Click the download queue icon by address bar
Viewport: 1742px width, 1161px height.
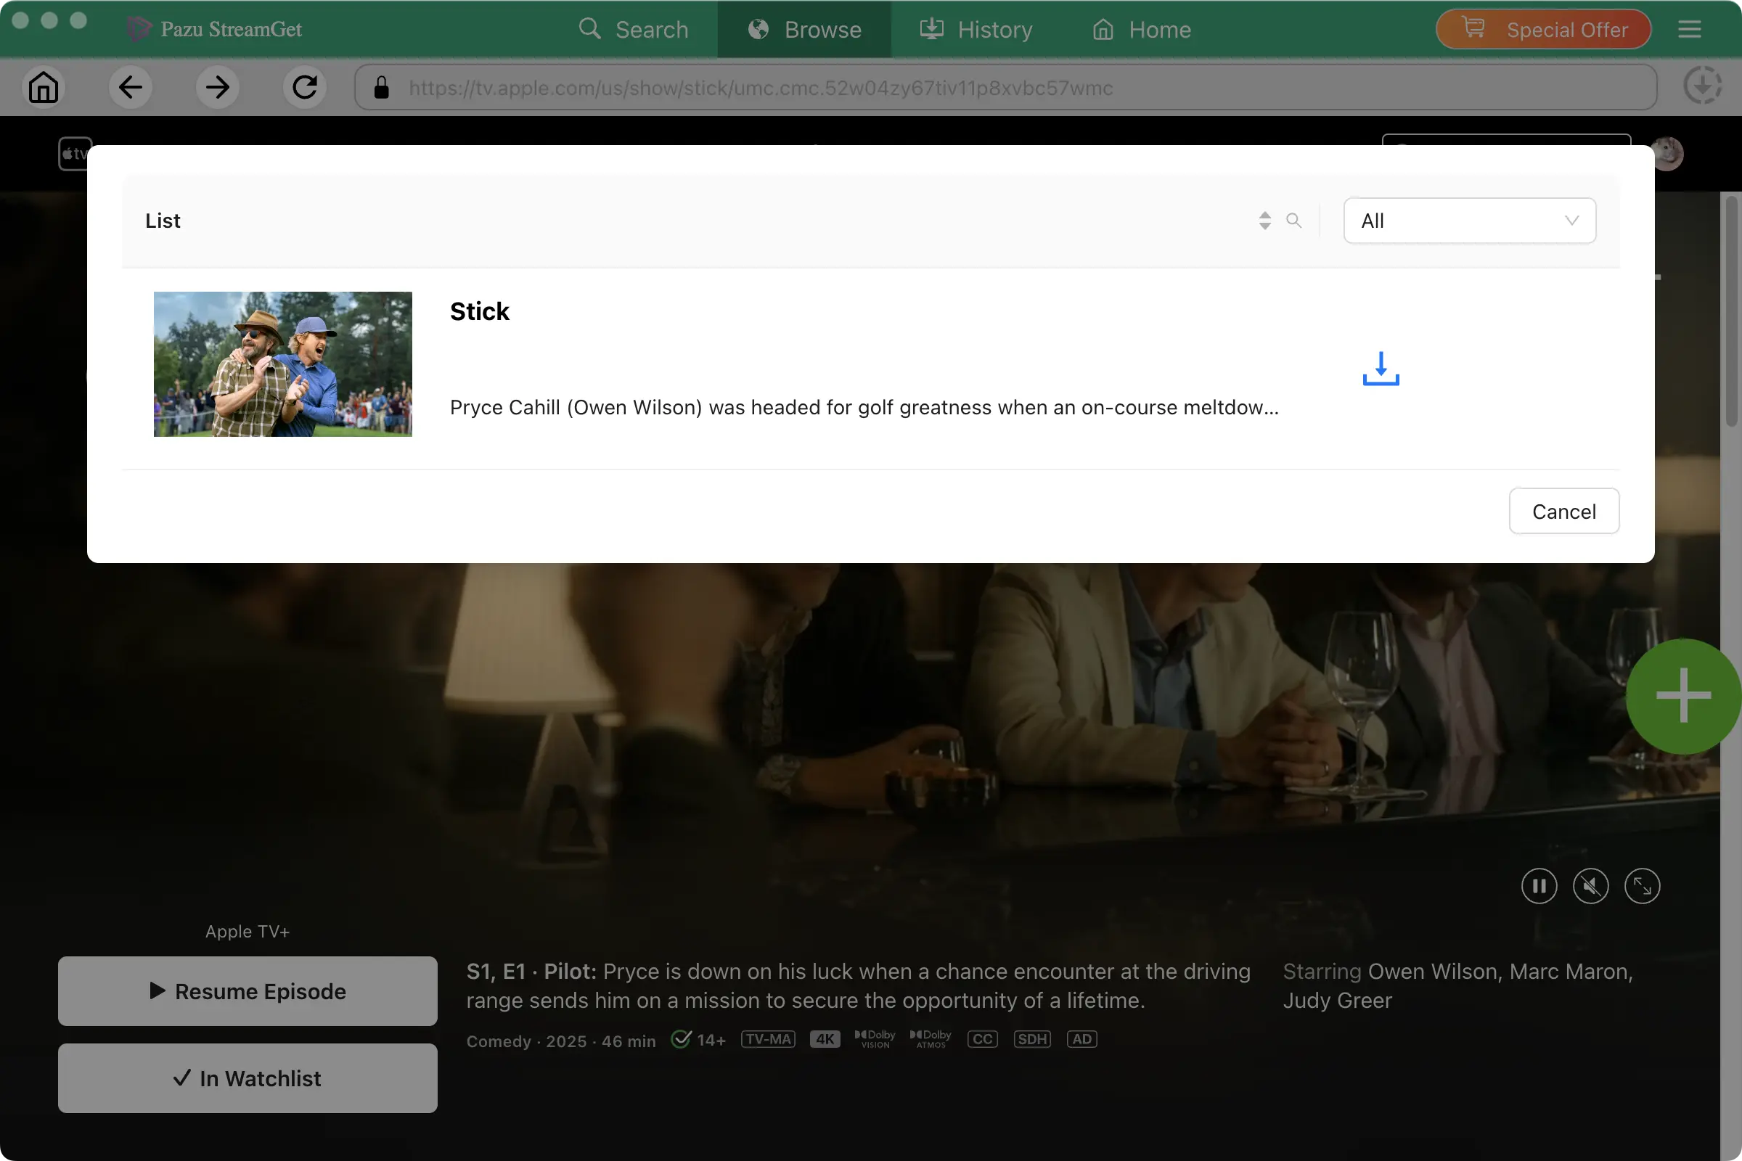click(x=1702, y=86)
